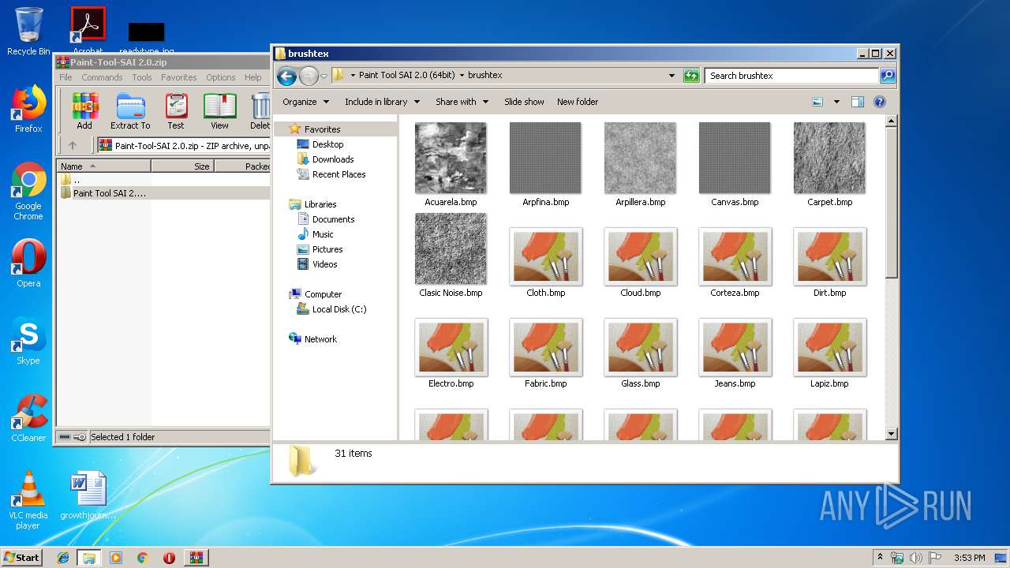This screenshot has height=568, width=1010.
Task: Open the Recycle Bin desktop icon
Action: click(x=28, y=32)
